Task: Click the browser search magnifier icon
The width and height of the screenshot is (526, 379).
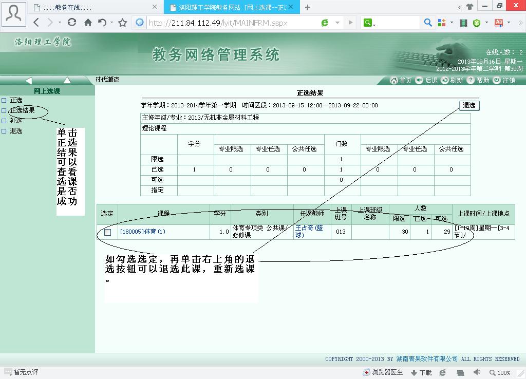Action: pos(428,23)
